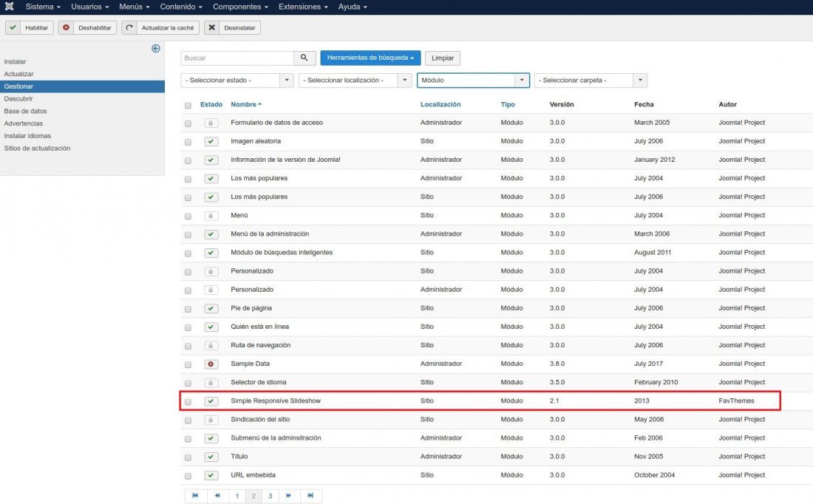Image resolution: width=813 pixels, height=504 pixels.
Task: Toggle status icon for Simple Responsive Slideshow
Action: pyautogui.click(x=211, y=401)
